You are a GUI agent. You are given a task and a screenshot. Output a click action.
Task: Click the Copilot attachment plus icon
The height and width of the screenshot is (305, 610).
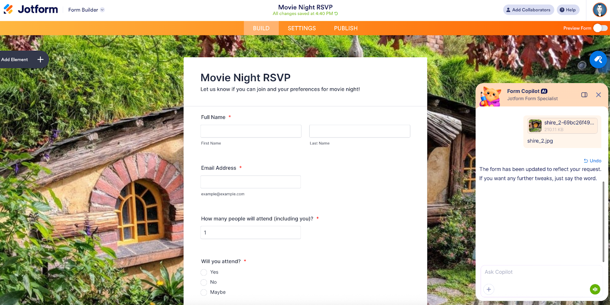(x=489, y=289)
